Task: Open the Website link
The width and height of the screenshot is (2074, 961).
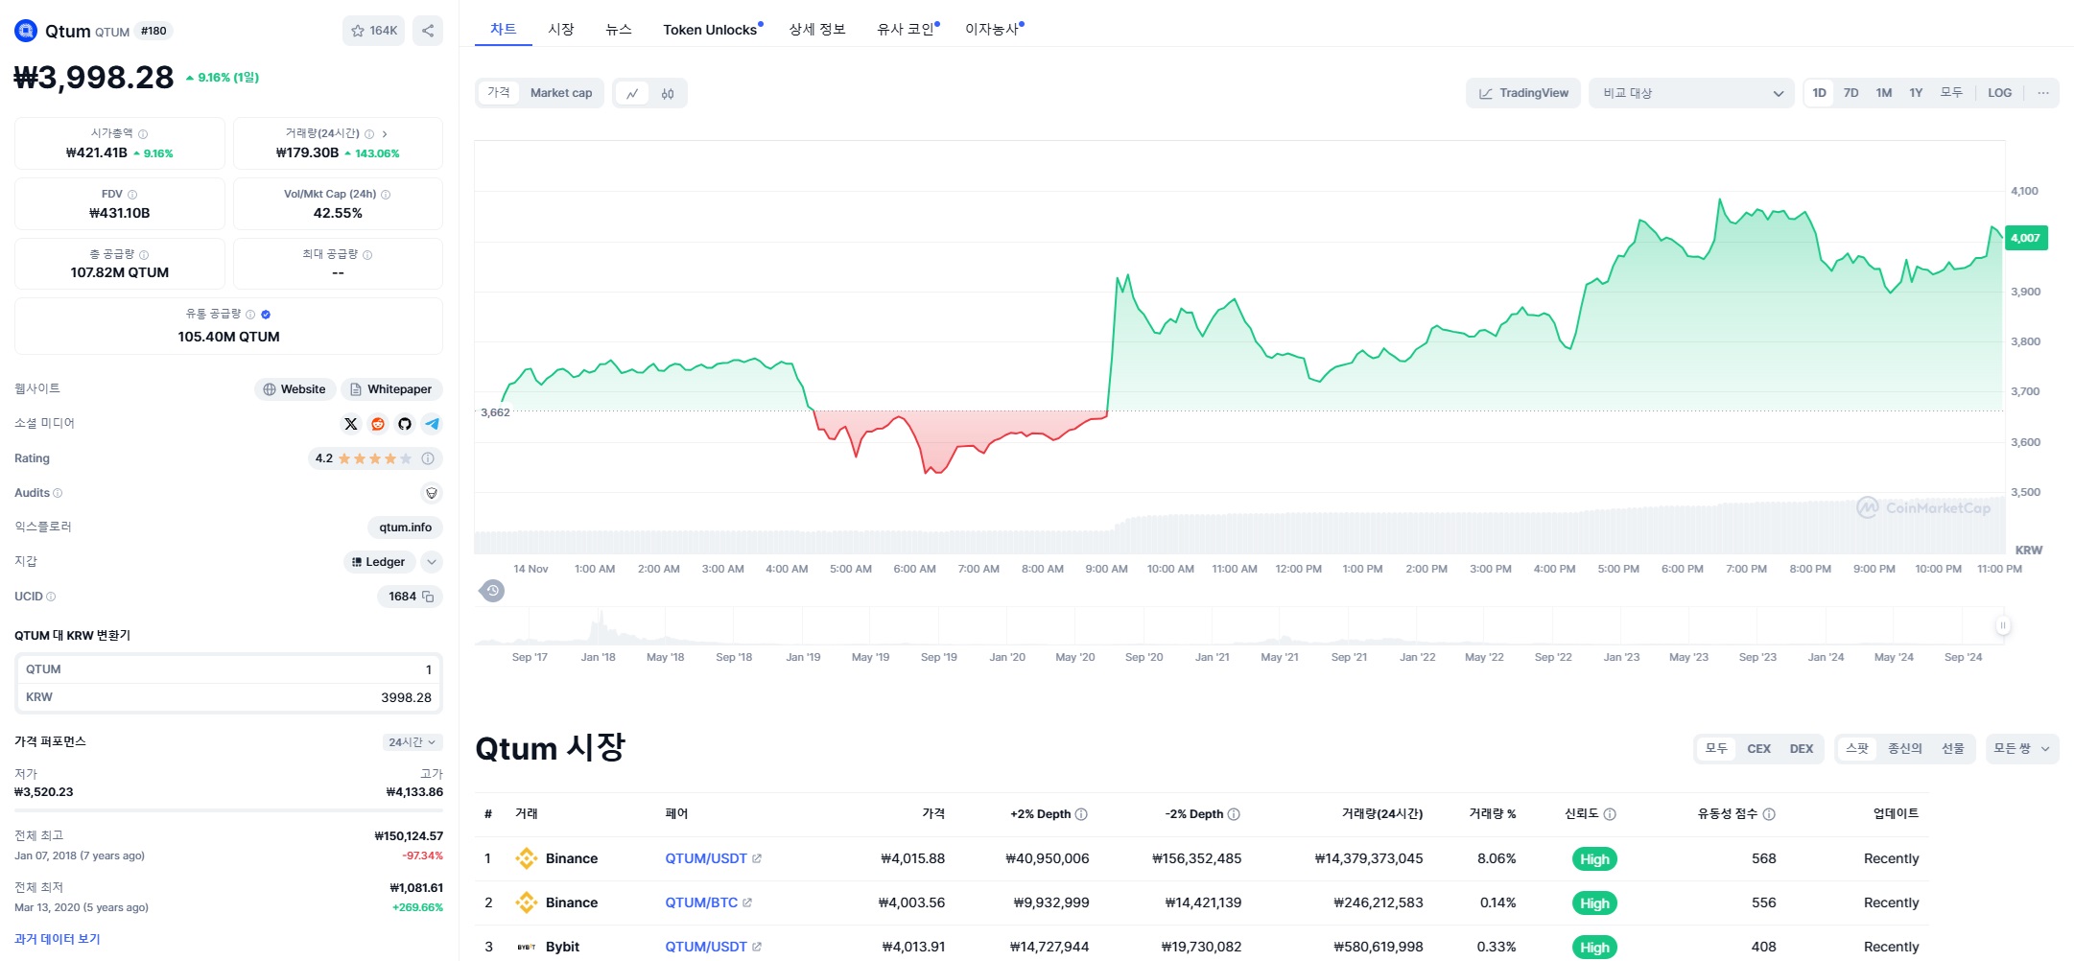Action: click(x=295, y=389)
